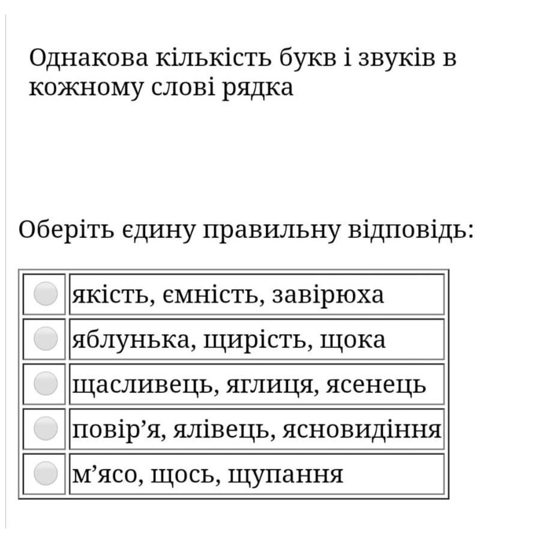Click the word м'ясо in last row
Image resolution: width=534 pixels, height=551 pixels.
point(107,475)
